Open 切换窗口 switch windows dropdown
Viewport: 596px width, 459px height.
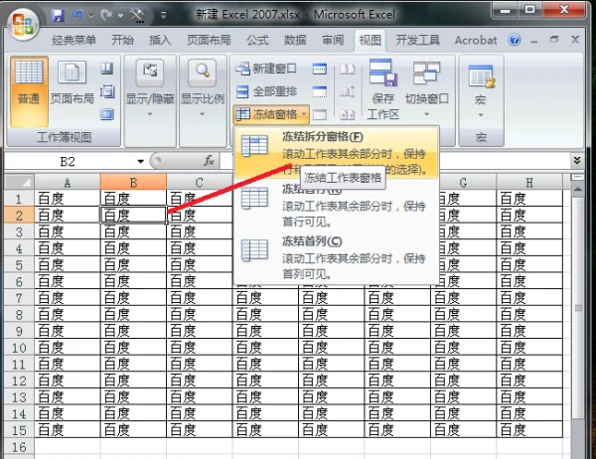coord(426,89)
